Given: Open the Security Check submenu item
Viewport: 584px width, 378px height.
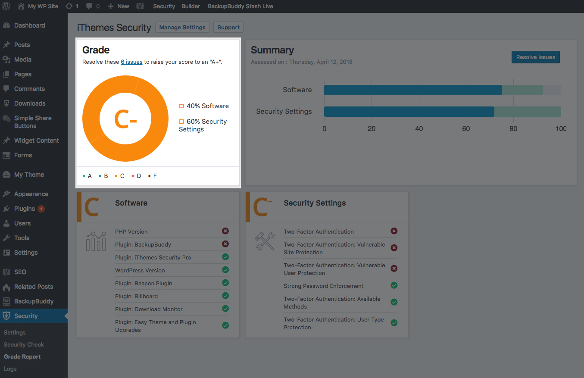Looking at the screenshot, I should pyautogui.click(x=24, y=344).
